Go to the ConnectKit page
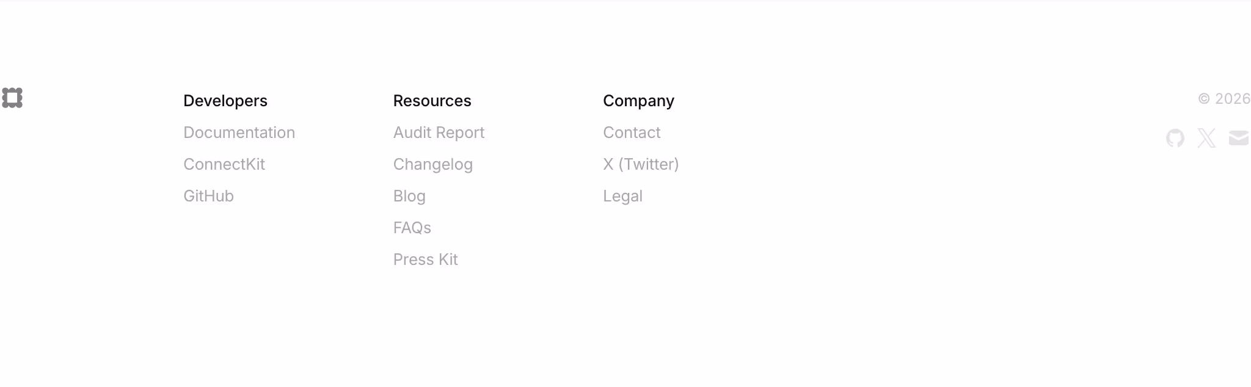 [x=224, y=164]
